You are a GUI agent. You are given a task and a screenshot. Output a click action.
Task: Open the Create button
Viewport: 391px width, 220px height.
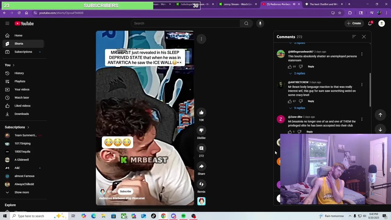(x=354, y=23)
